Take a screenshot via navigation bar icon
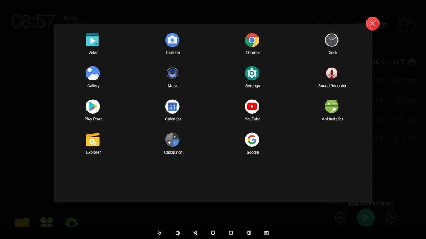The width and height of the screenshot is (426, 239). point(266,233)
